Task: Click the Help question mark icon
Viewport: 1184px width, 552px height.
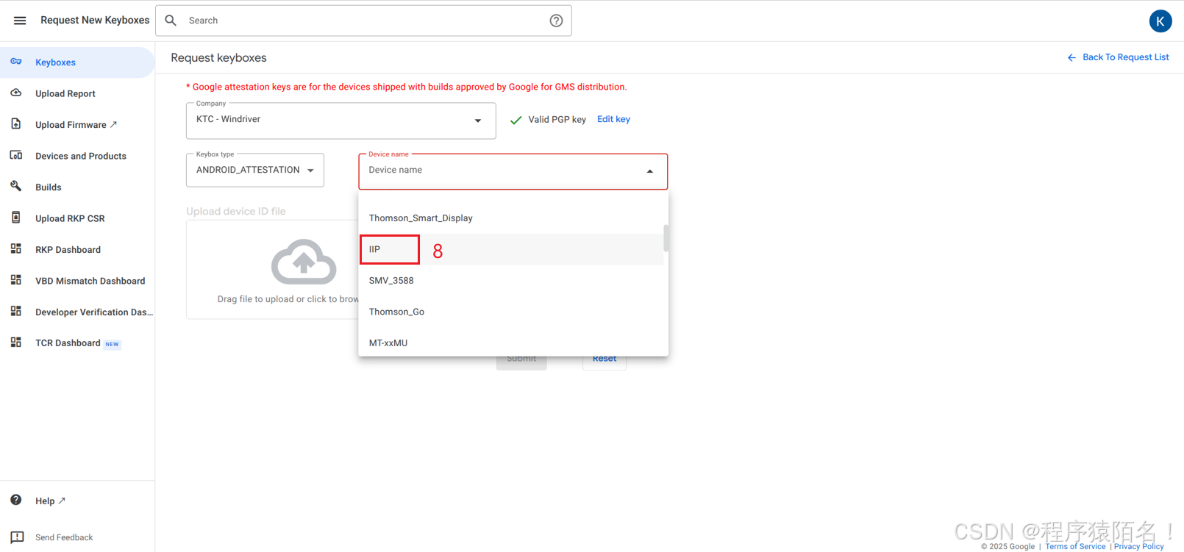Action: pos(16,500)
